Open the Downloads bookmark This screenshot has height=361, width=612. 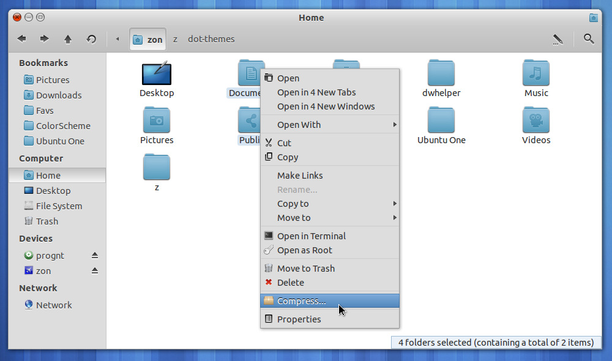coord(58,95)
